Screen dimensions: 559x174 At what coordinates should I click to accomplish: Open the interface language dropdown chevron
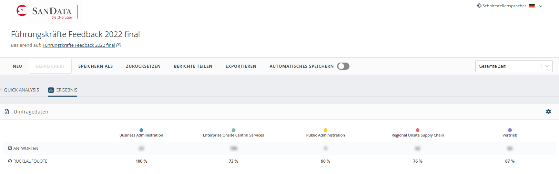541,6
